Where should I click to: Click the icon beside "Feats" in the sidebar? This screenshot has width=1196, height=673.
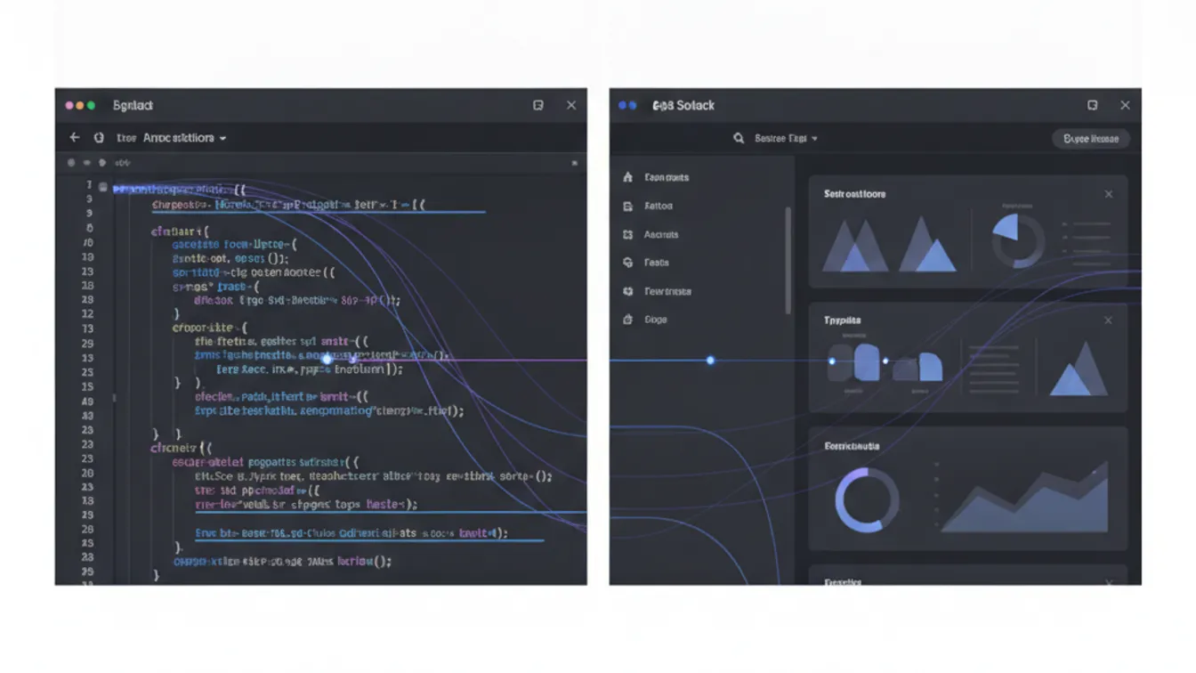coord(627,263)
